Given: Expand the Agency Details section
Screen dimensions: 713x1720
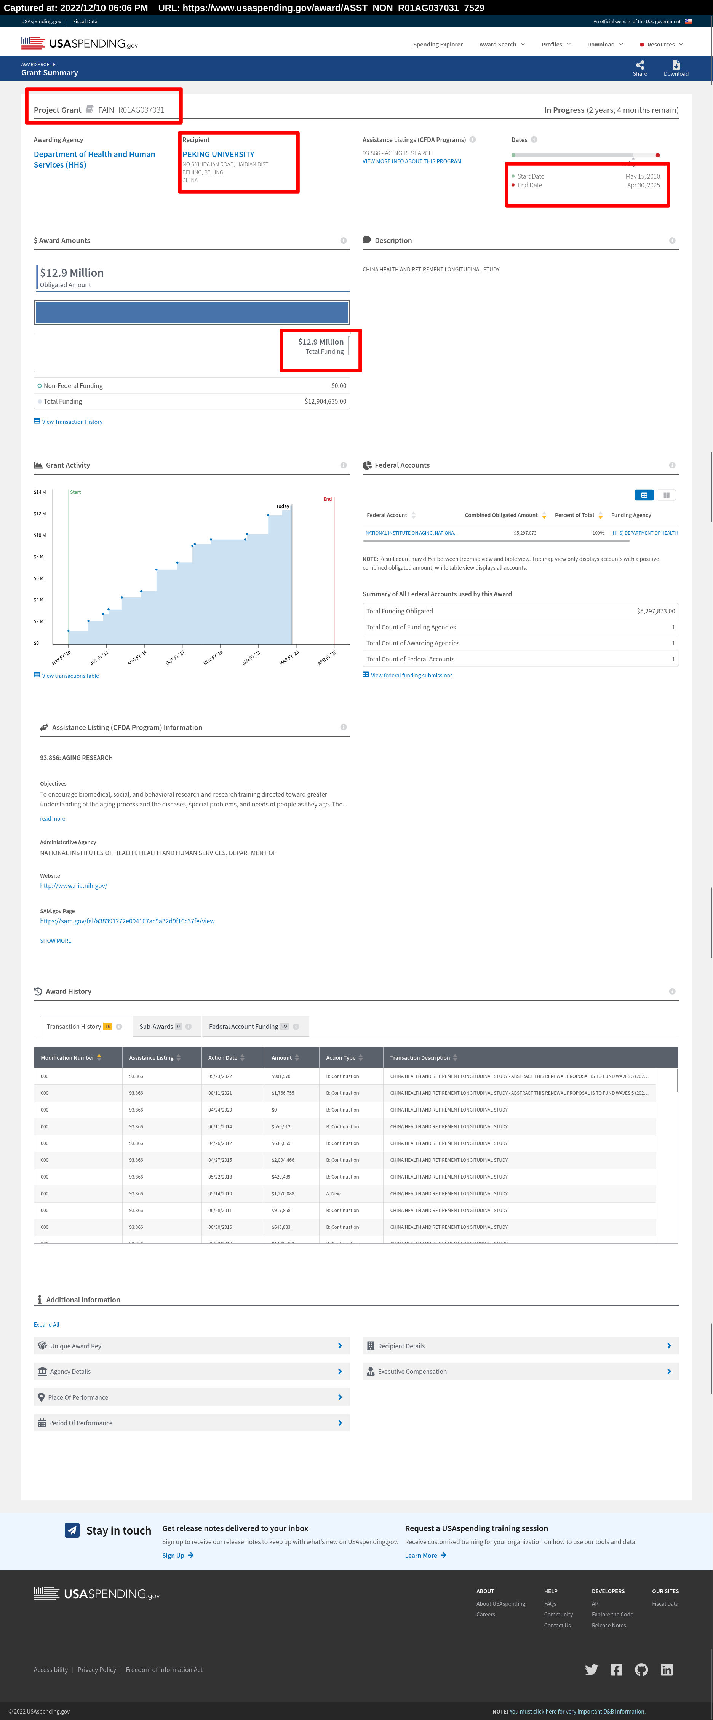Looking at the screenshot, I should pyautogui.click(x=192, y=1372).
